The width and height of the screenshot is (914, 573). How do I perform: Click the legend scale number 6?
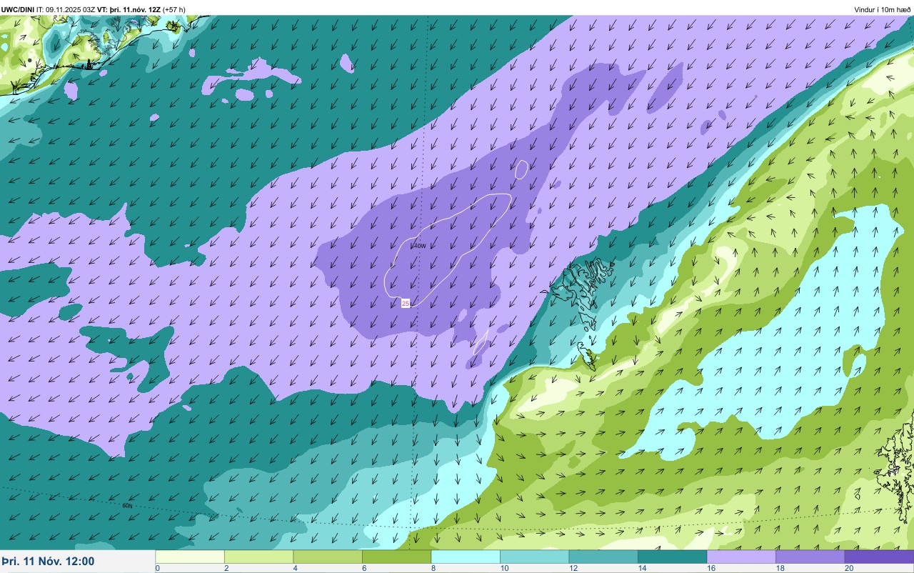(363, 568)
